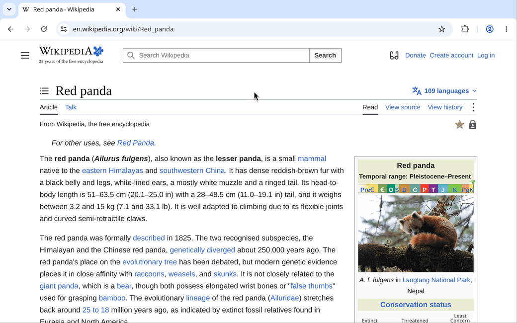The width and height of the screenshot is (517, 323).
Task: Click the green K period swatch
Action: pos(455,189)
